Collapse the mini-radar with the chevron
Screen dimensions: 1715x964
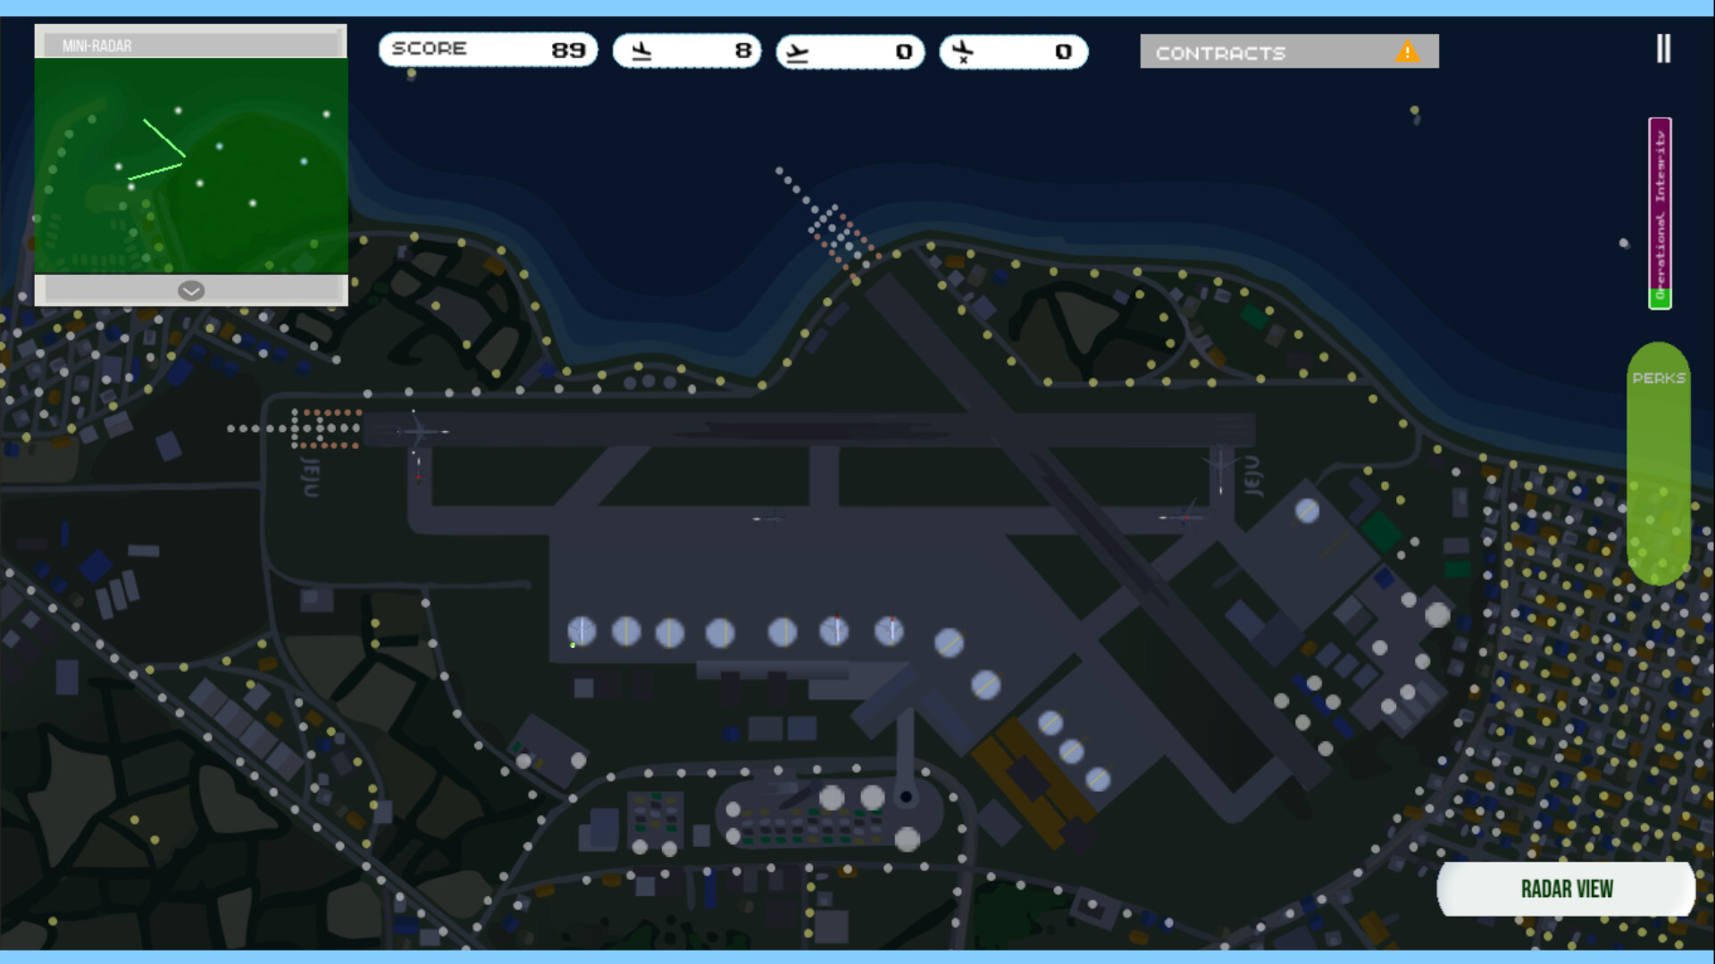point(191,290)
